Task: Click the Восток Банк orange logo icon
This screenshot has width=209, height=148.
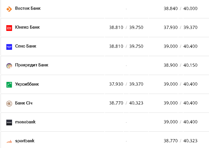Action: coord(9,9)
